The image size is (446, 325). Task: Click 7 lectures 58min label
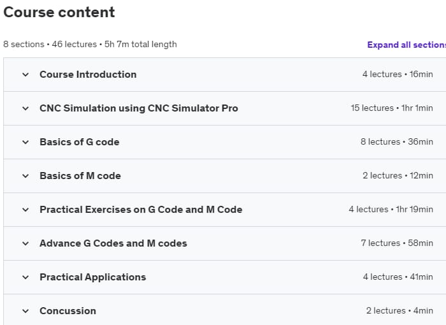[x=397, y=243]
